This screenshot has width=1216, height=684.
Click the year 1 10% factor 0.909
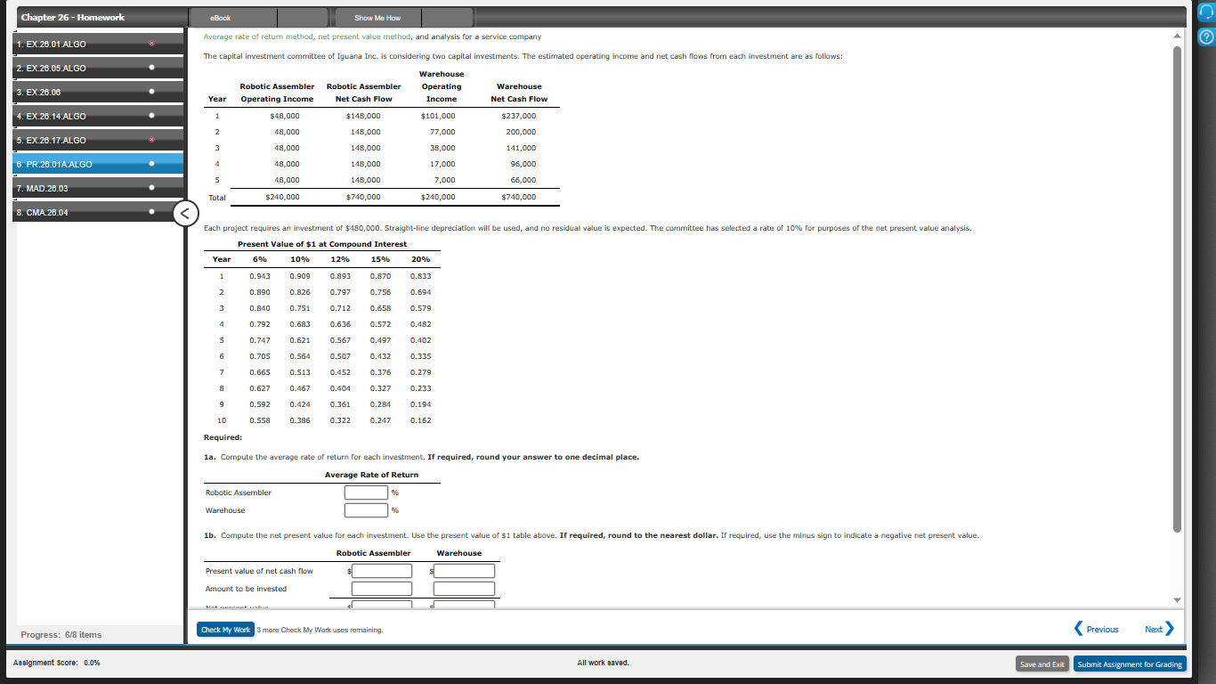click(x=300, y=276)
